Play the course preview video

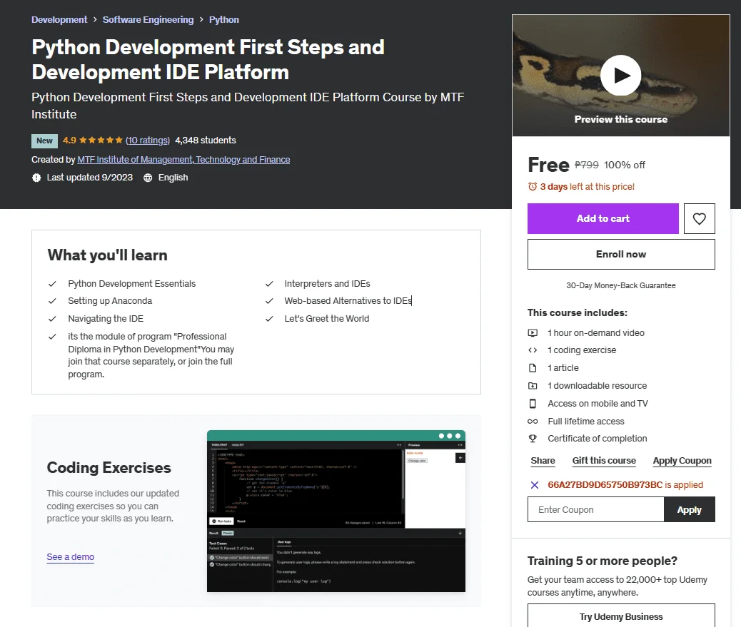(620, 76)
